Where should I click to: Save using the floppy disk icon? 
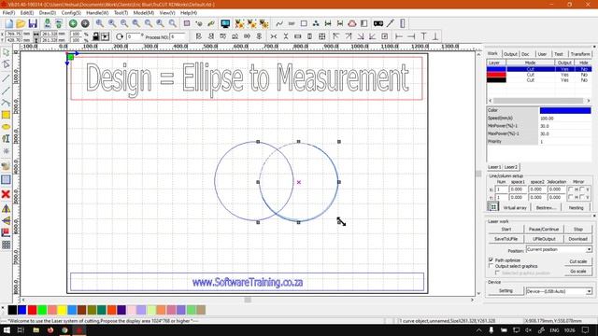tap(33, 23)
